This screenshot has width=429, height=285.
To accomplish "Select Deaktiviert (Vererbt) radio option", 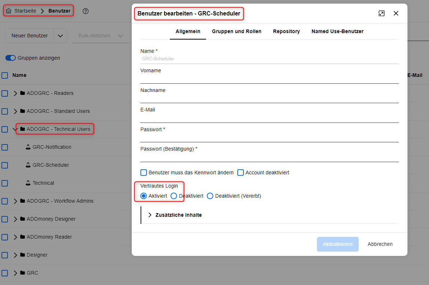I will pos(210,196).
